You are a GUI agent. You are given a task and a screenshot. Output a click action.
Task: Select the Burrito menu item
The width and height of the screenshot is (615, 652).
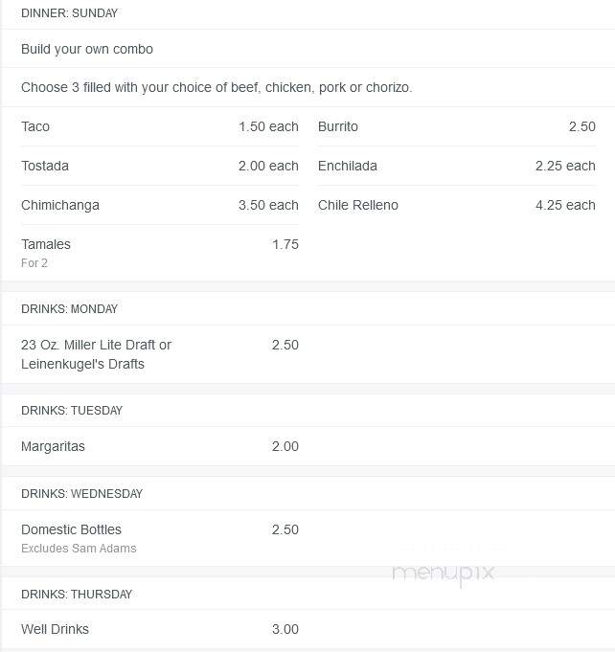(457, 126)
